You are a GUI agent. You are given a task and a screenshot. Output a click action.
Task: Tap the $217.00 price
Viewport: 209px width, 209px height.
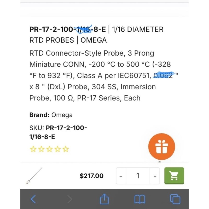[x=91, y=176]
